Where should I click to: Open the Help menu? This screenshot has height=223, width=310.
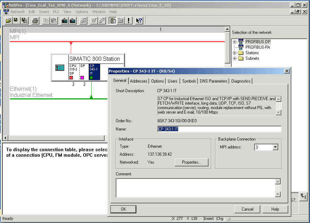tap(113, 12)
